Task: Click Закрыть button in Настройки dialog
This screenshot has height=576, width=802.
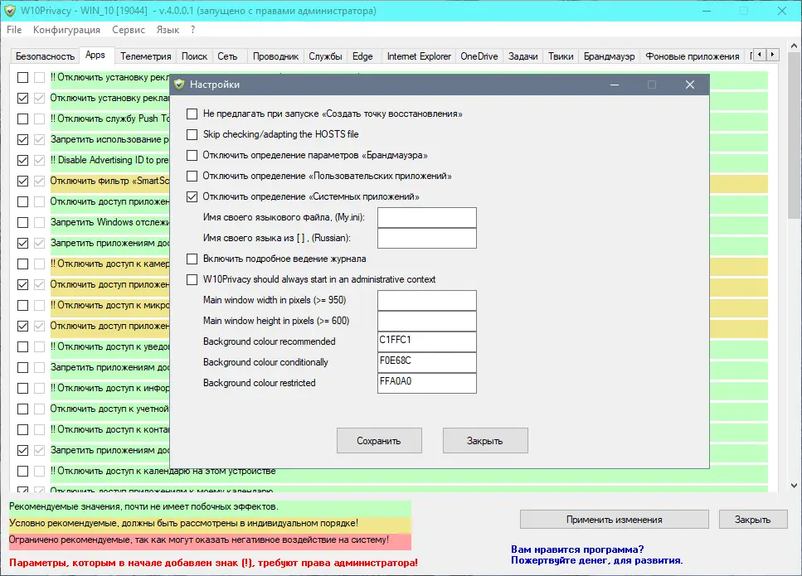Action: coord(485,441)
